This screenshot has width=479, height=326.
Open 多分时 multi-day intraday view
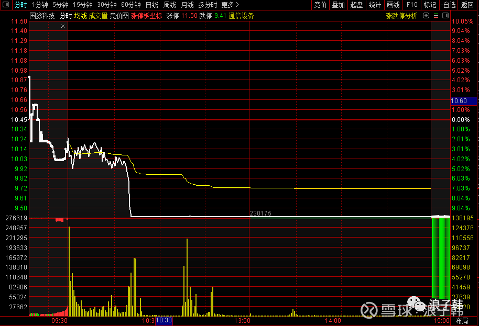point(208,5)
